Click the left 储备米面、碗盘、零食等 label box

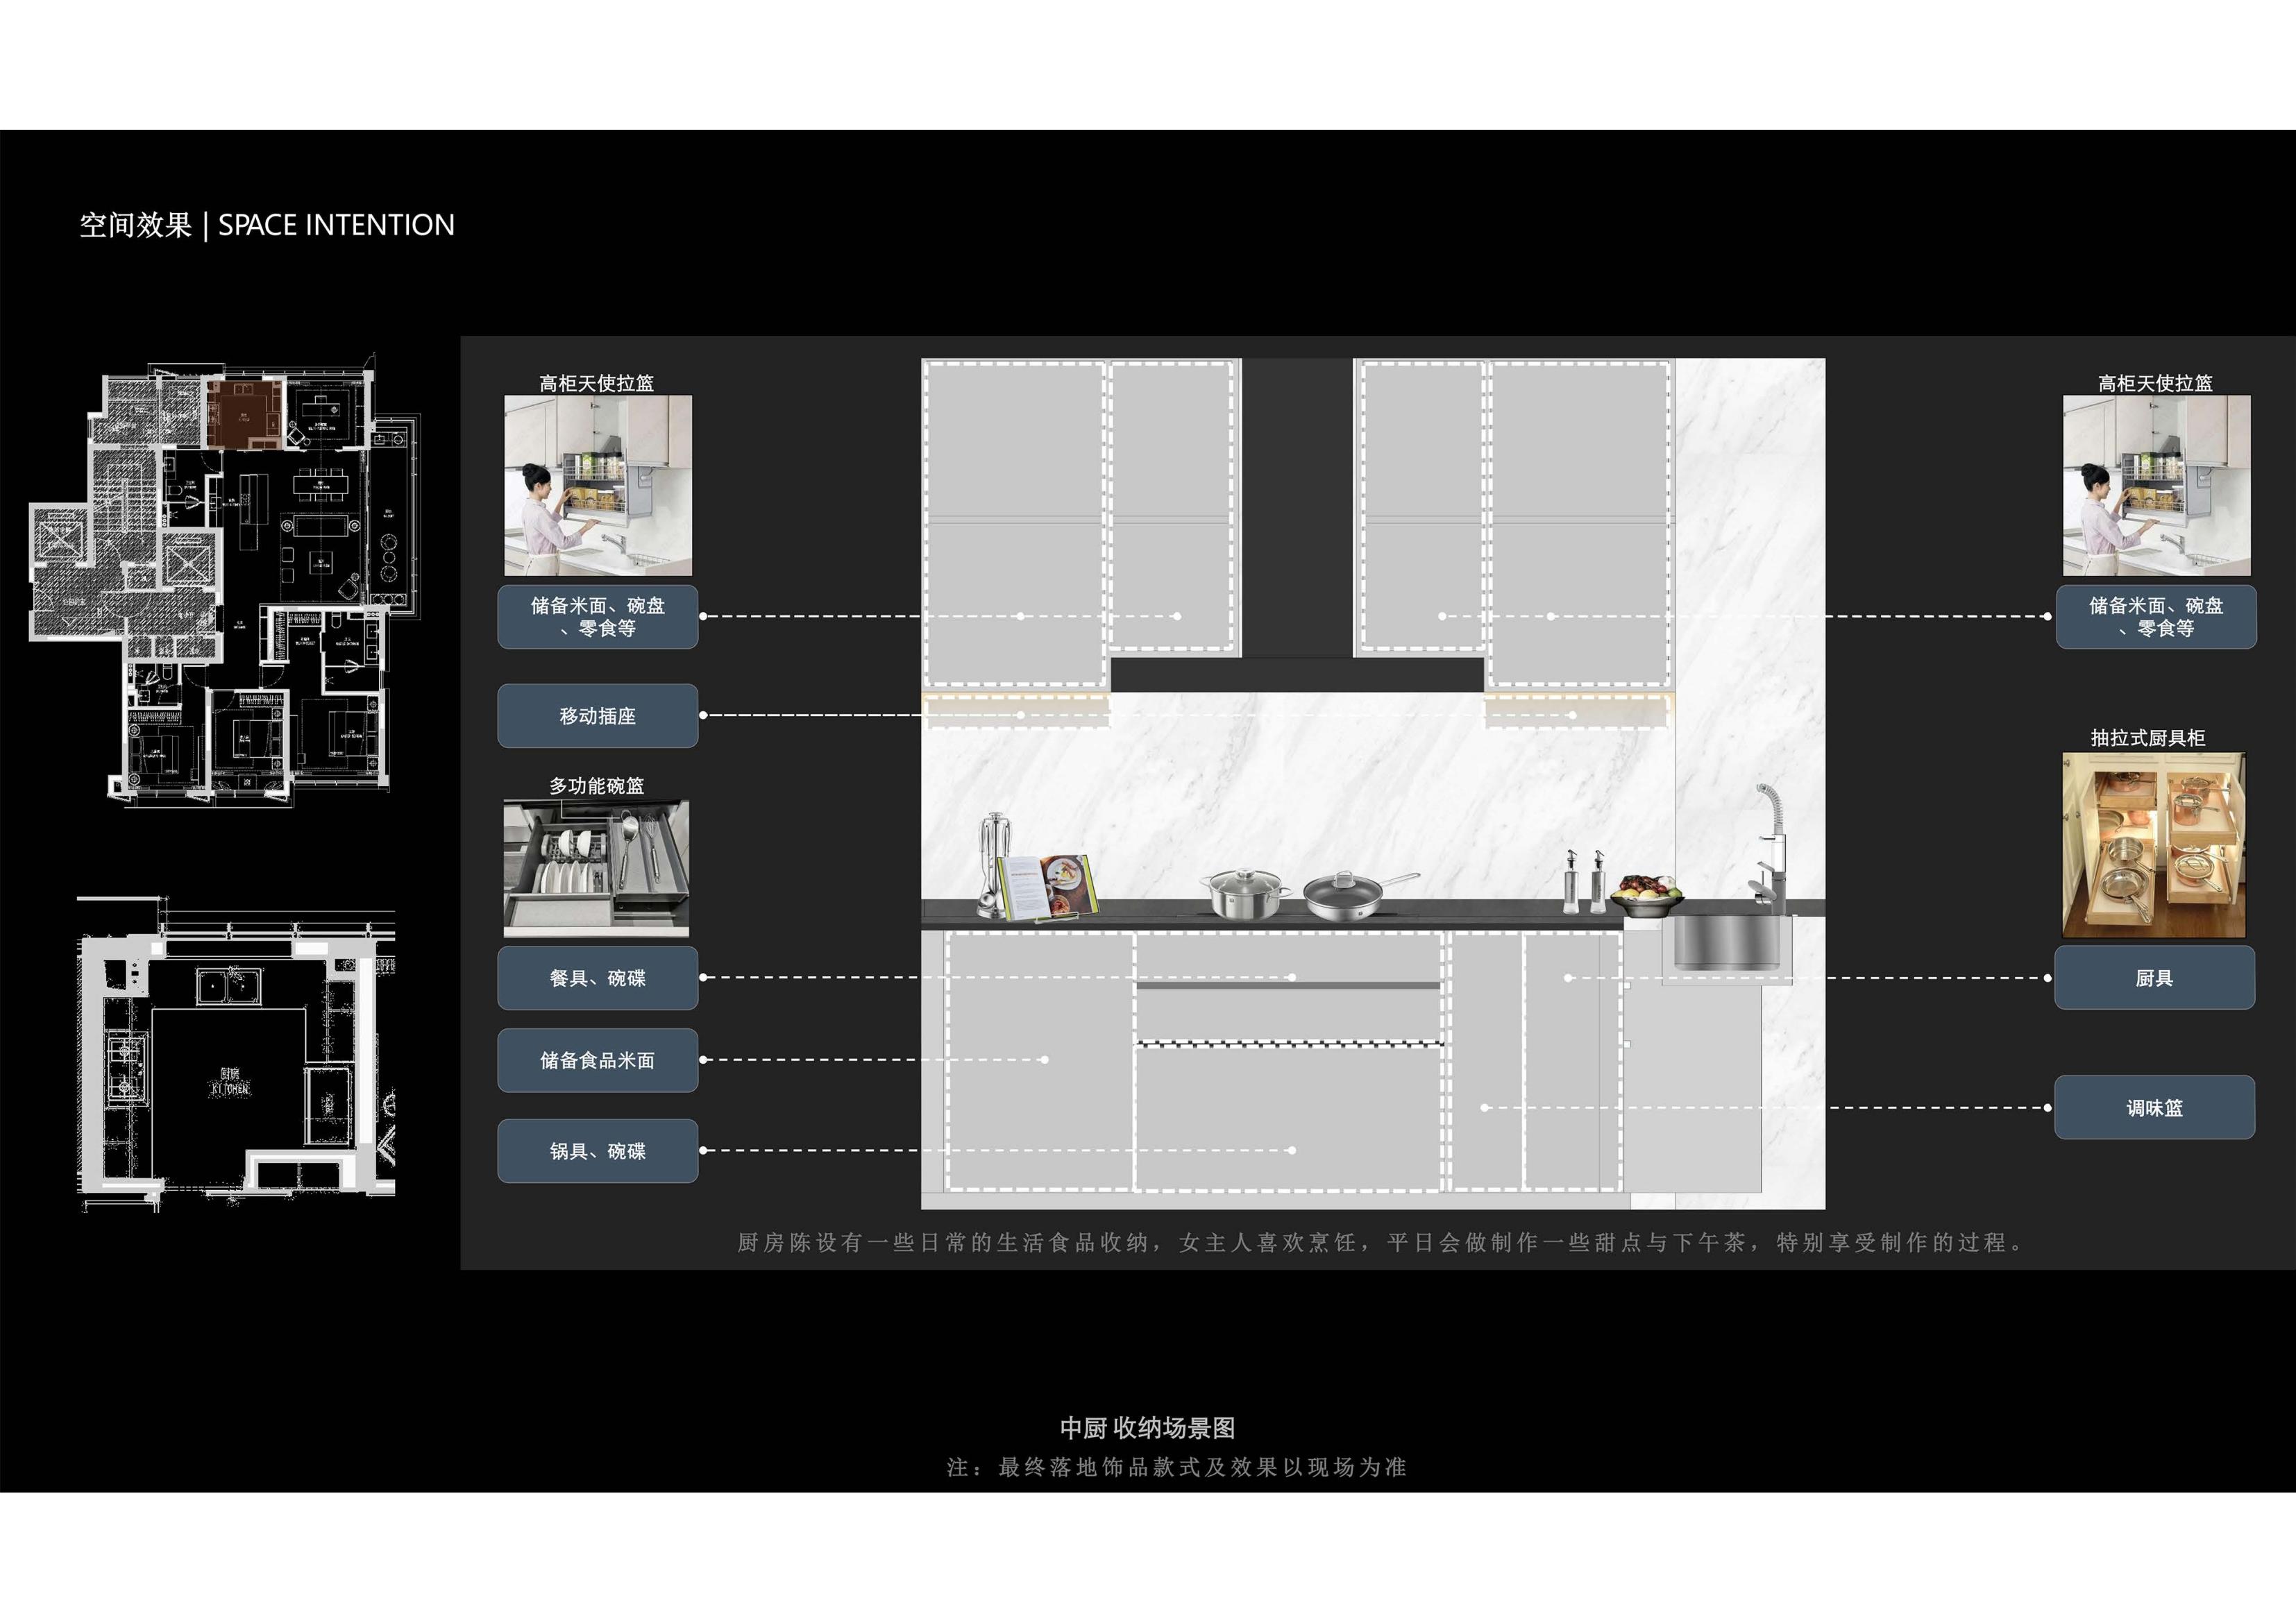coord(597,617)
